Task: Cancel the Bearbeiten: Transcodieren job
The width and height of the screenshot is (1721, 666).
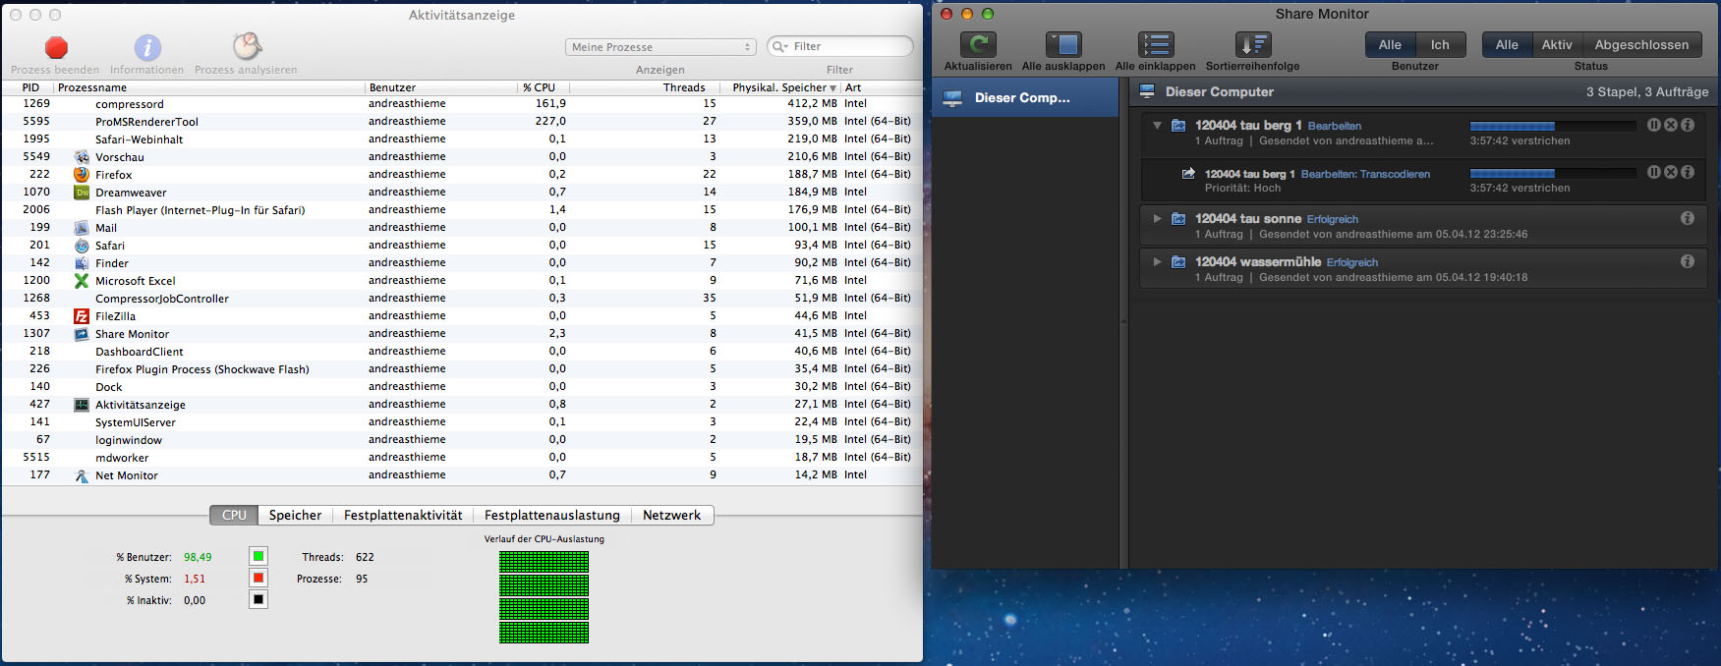Action: coord(1671,172)
